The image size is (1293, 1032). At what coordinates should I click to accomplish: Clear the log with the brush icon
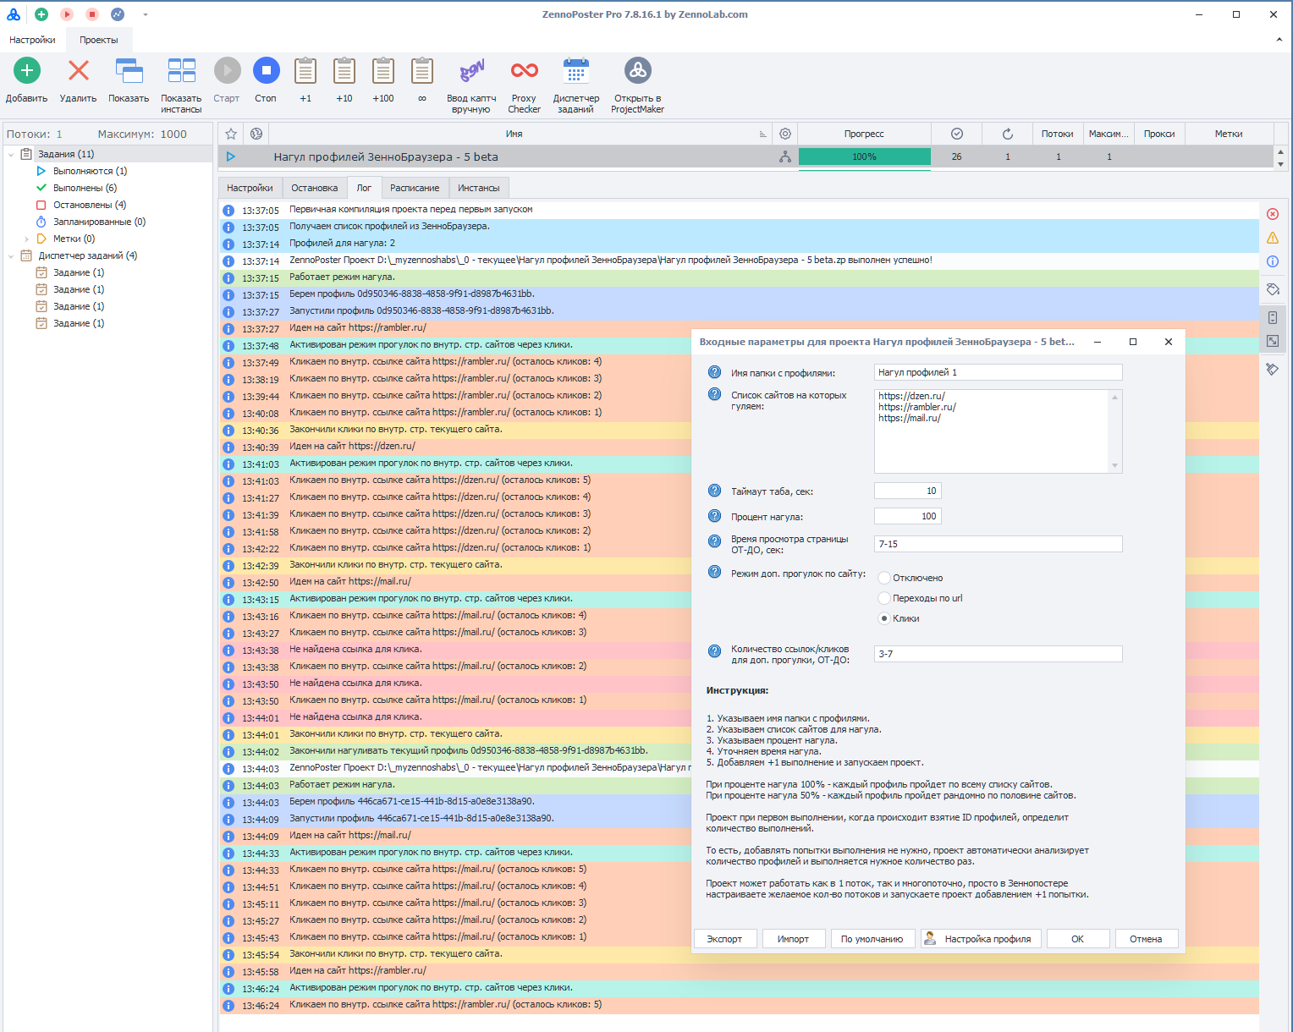coord(1273,369)
